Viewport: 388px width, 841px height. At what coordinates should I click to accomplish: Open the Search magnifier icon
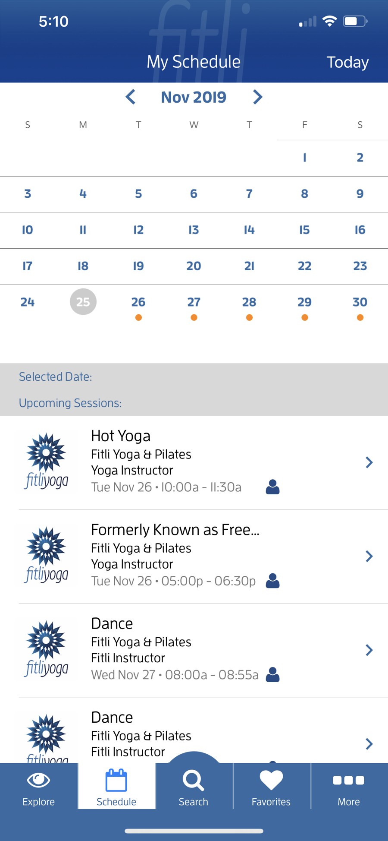tap(193, 781)
